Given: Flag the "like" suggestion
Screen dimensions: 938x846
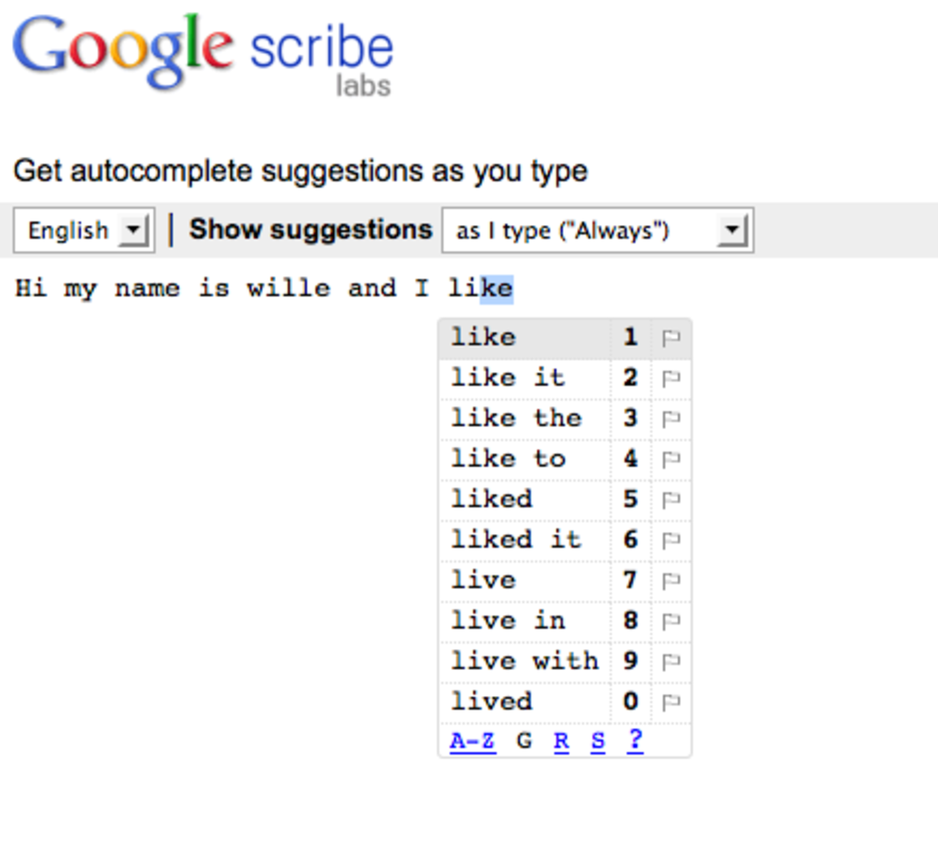Looking at the screenshot, I should 671,337.
